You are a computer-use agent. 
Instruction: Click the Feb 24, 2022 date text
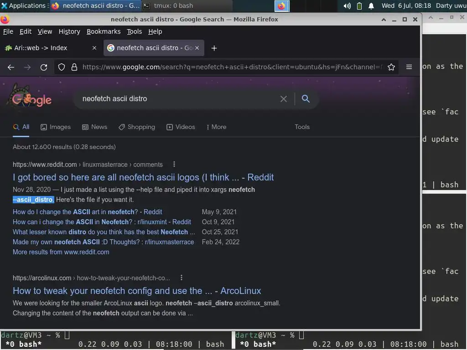[221, 242]
